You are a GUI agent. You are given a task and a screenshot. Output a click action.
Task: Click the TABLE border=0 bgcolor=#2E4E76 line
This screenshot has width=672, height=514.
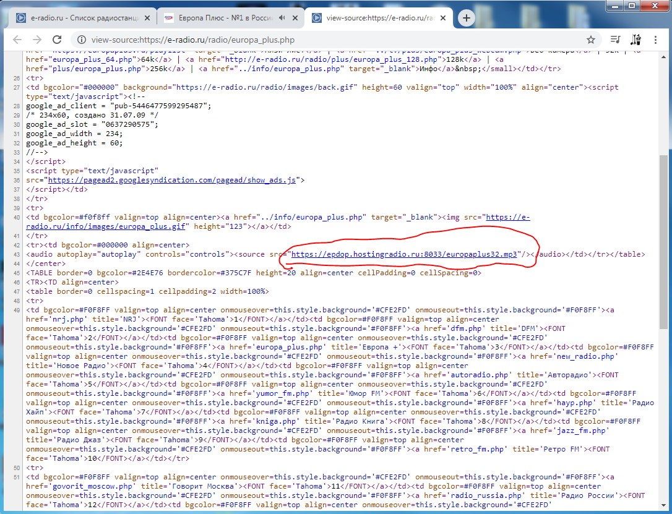[254, 273]
